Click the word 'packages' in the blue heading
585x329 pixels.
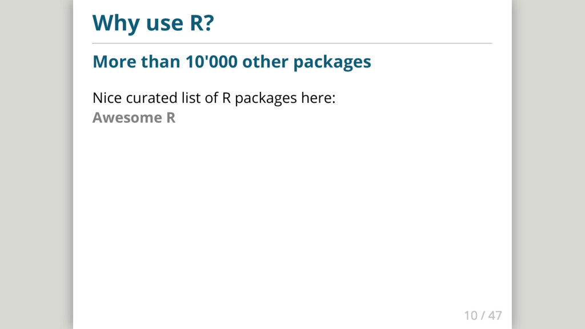(x=332, y=62)
